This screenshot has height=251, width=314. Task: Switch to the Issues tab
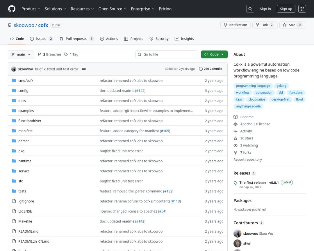point(41,39)
